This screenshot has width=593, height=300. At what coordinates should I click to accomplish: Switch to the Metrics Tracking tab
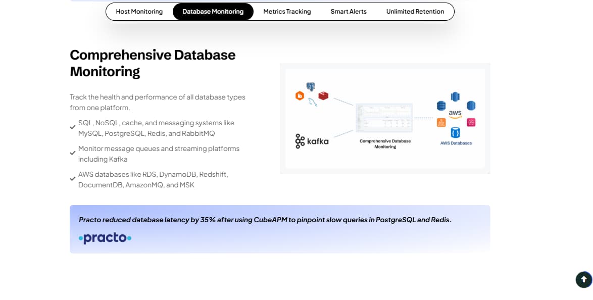click(287, 12)
